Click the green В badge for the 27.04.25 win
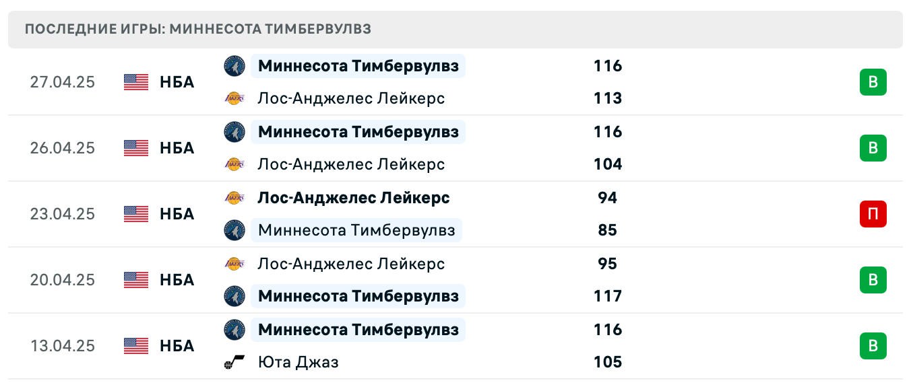The width and height of the screenshot is (911, 389). pyautogui.click(x=873, y=82)
